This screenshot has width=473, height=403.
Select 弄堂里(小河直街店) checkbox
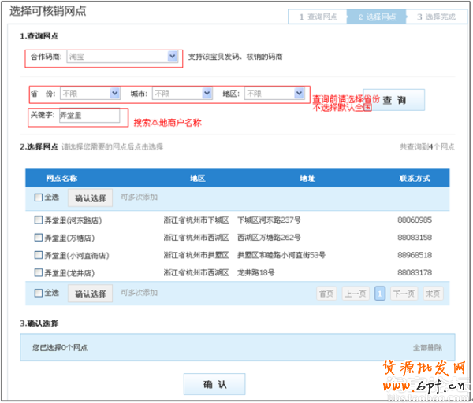click(39, 255)
